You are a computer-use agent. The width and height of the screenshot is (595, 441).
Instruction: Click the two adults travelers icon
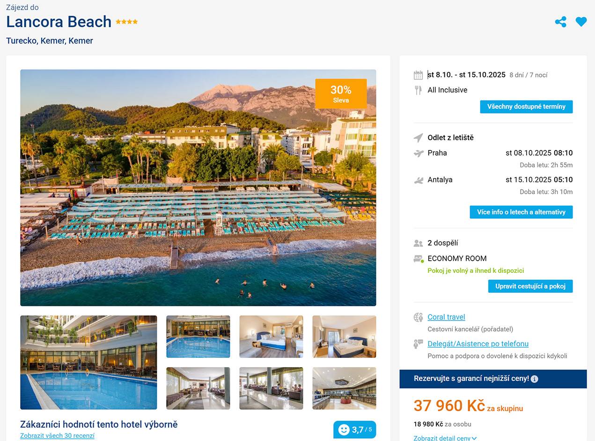tap(418, 243)
